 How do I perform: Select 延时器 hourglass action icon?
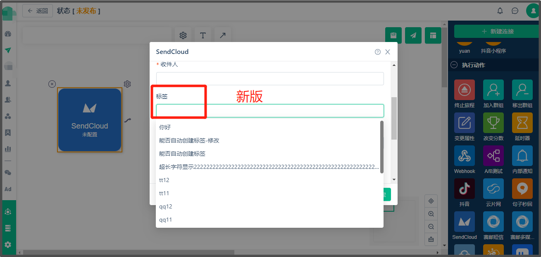pos(522,123)
